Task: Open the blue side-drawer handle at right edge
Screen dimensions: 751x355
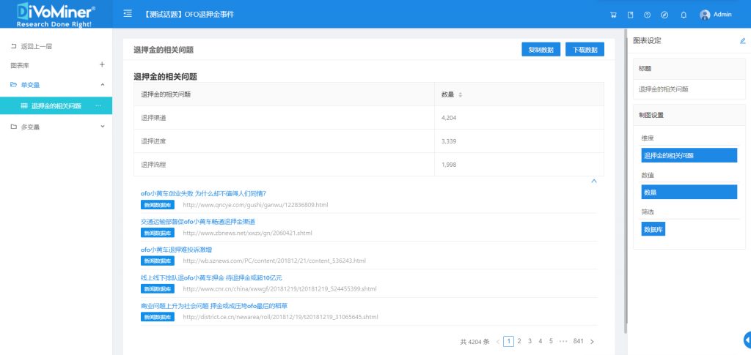Action: tap(747, 339)
